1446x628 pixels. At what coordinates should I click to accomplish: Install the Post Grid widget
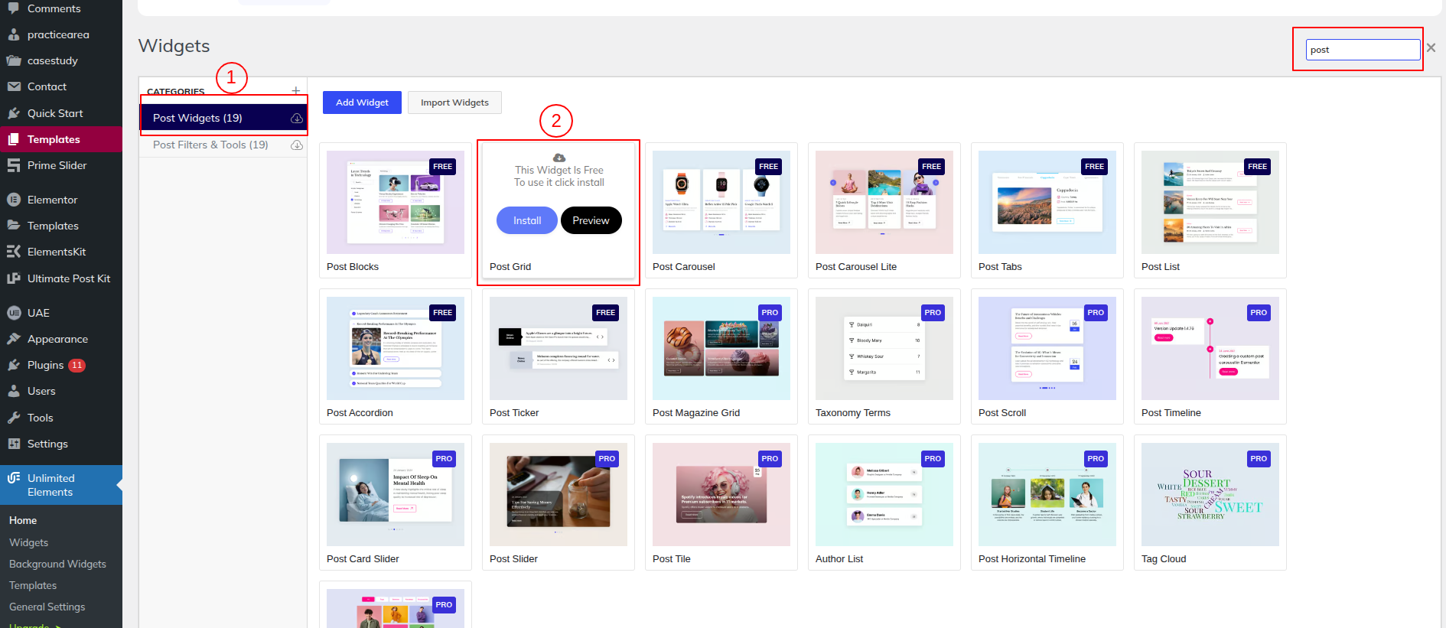(x=527, y=220)
